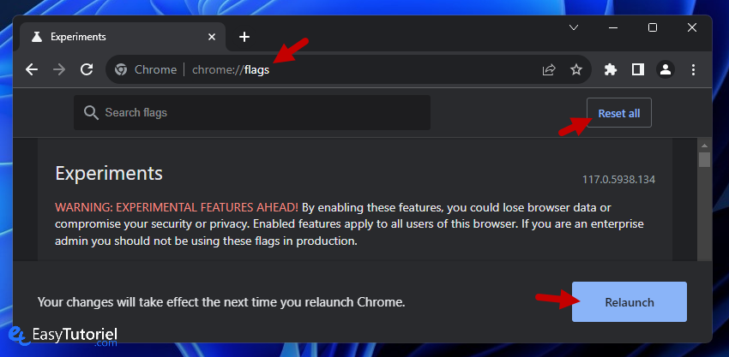Image resolution: width=729 pixels, height=357 pixels.
Task: Click the forward navigation arrow
Action: pyautogui.click(x=59, y=69)
